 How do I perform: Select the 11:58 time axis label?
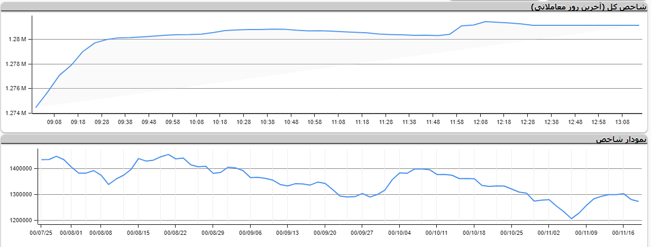pyautogui.click(x=456, y=122)
